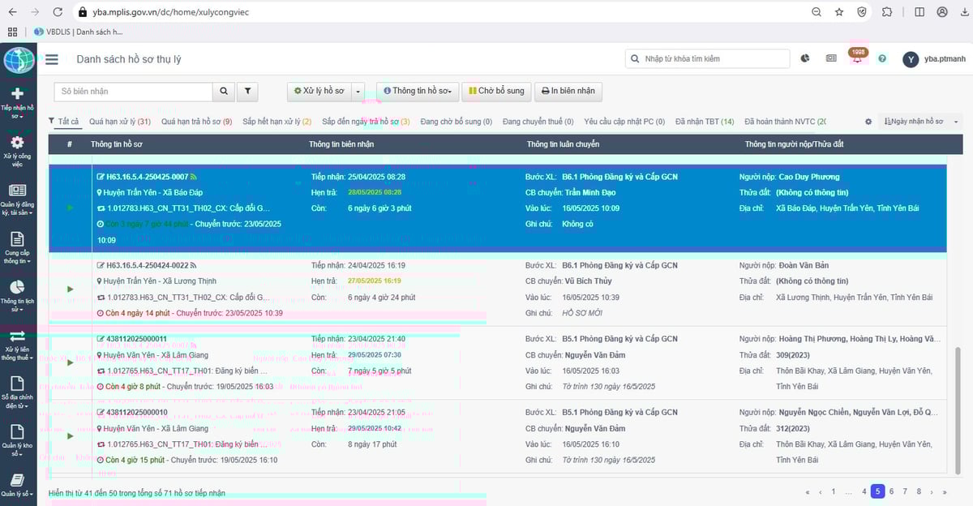Click the filter funnel button
The image size is (973, 506).
tap(247, 91)
